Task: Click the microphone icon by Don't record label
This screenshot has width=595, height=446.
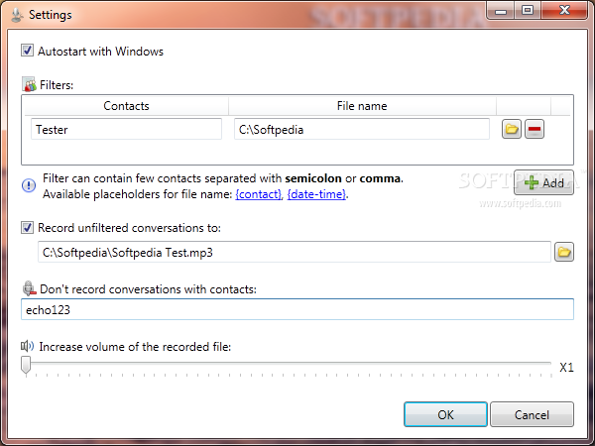Action: click(27, 288)
